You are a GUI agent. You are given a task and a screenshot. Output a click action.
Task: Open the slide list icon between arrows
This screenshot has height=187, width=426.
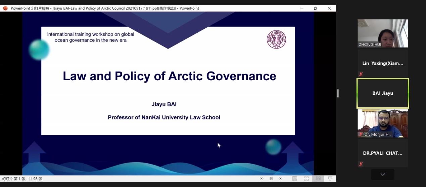coord(271,179)
